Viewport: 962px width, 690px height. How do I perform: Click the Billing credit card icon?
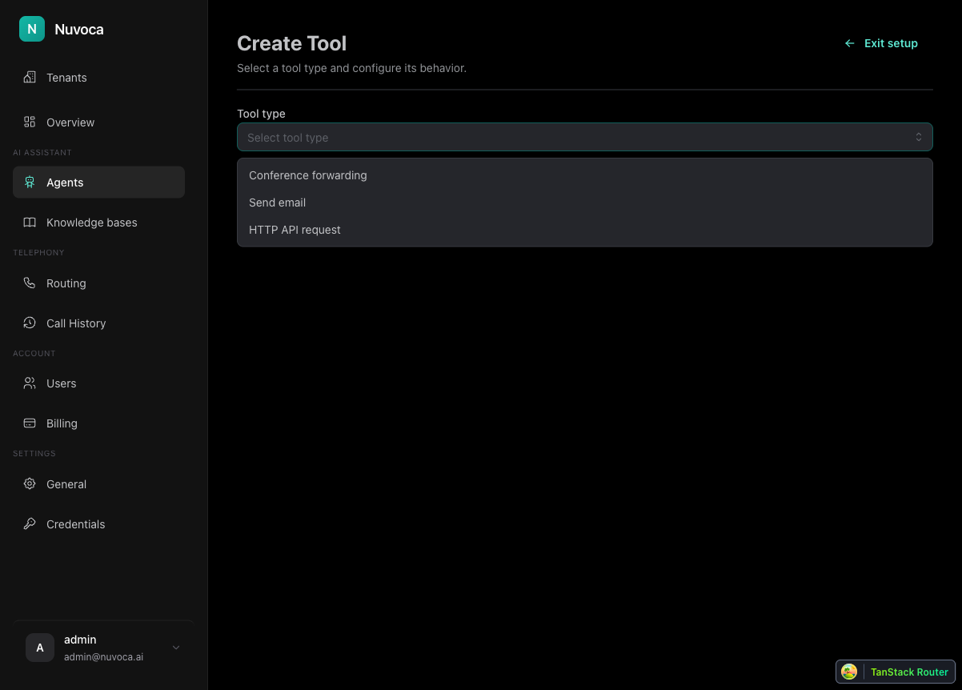pyautogui.click(x=30, y=423)
